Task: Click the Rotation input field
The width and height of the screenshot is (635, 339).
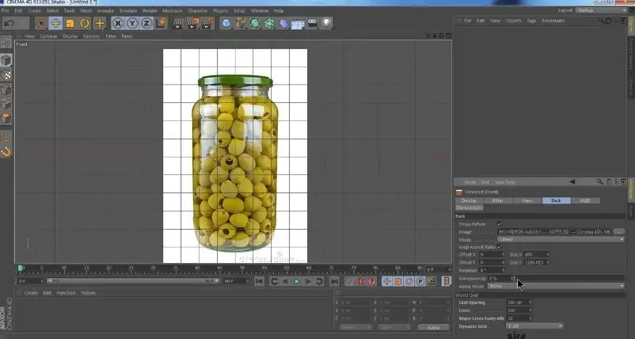Action: pyautogui.click(x=492, y=270)
